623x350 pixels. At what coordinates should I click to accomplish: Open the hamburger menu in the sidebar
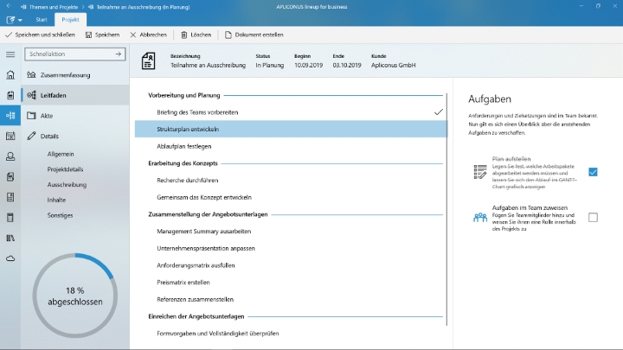(x=10, y=54)
